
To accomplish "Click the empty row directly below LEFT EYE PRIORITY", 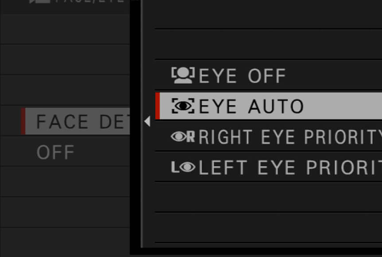I will pyautogui.click(x=269, y=197).
